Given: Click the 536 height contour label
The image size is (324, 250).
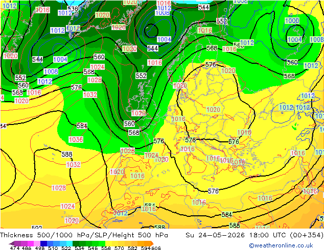Looking at the screenshot, I should point(73,9).
